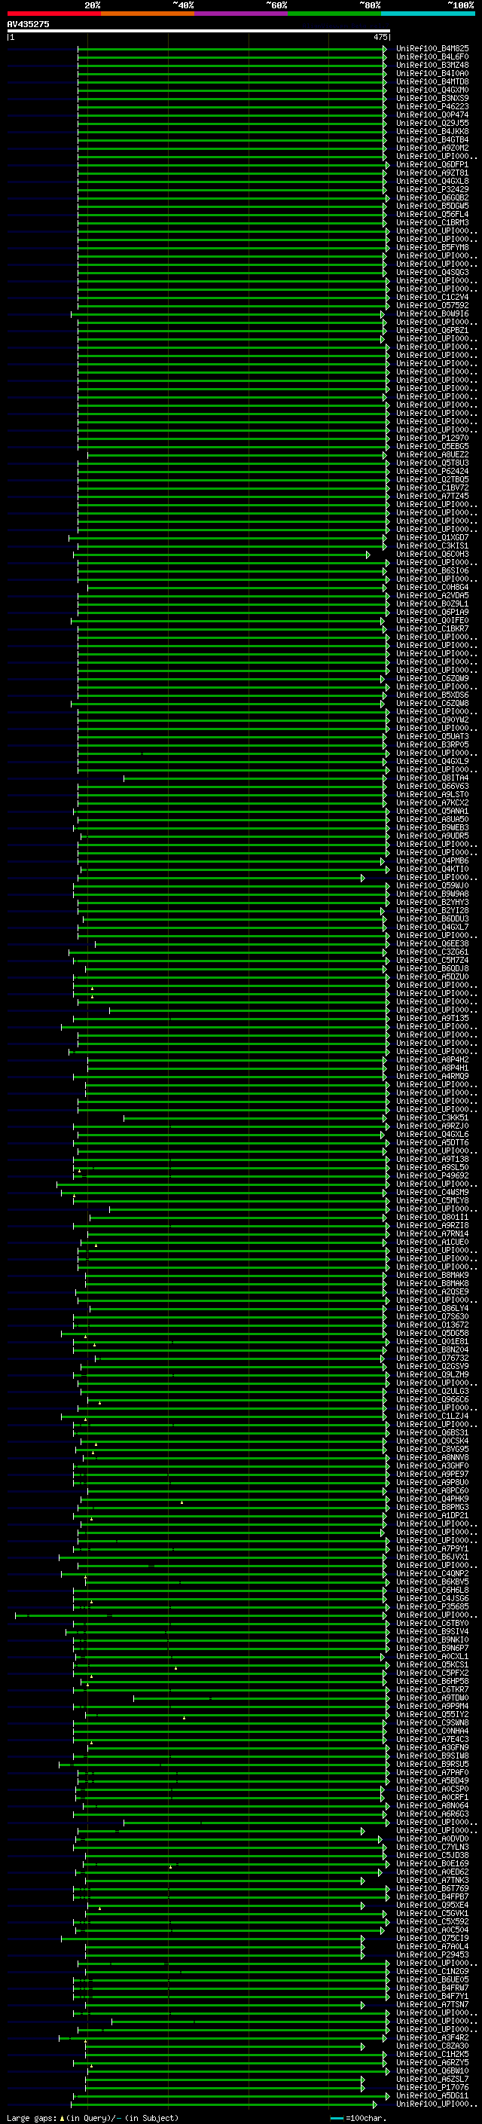Screen dimensions: 482x2124
Task: Open hit UniRef100_Q1XGD7
Action: (432, 538)
